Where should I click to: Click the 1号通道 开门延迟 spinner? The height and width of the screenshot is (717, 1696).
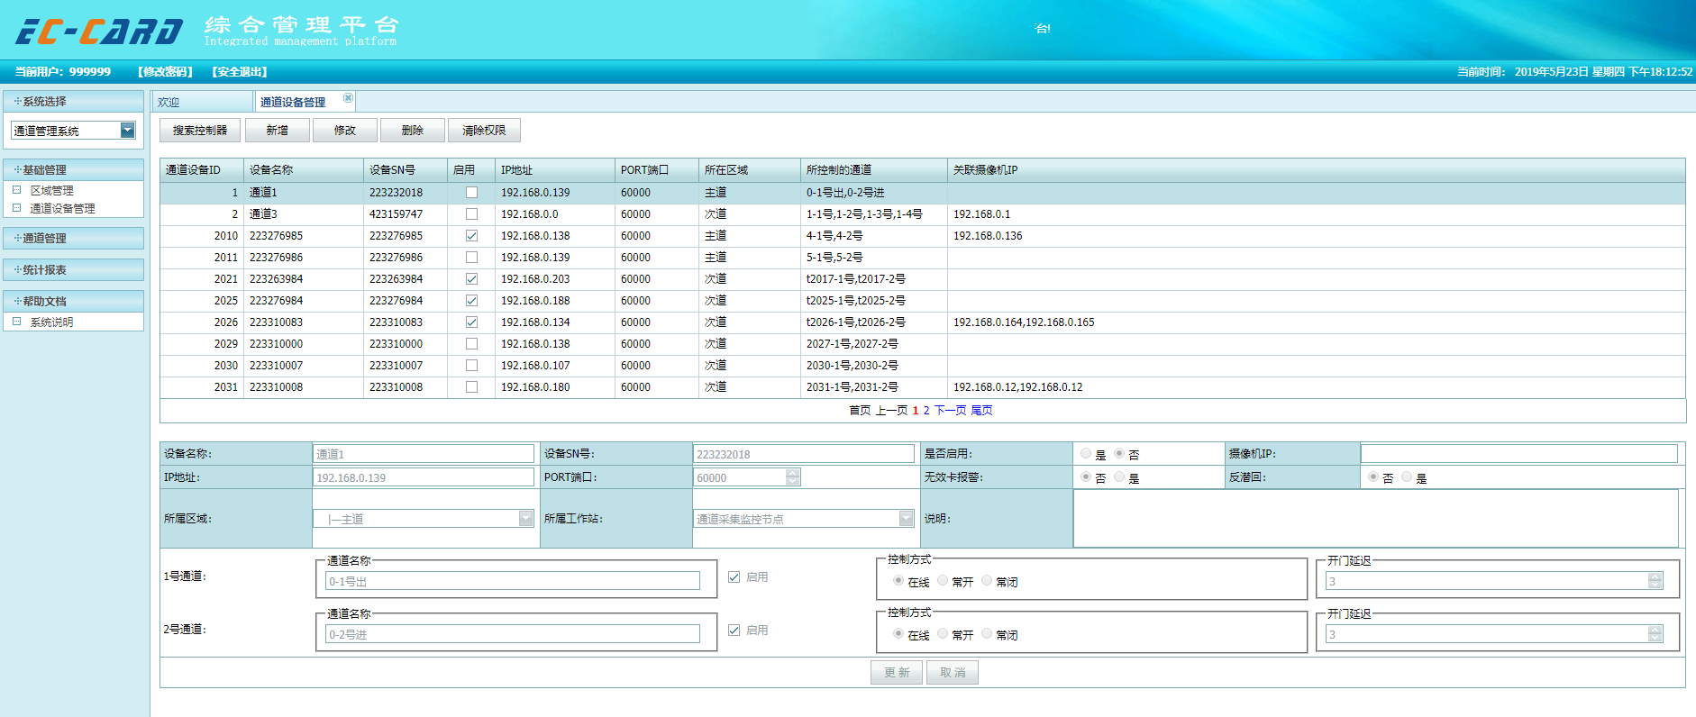pos(1655,581)
